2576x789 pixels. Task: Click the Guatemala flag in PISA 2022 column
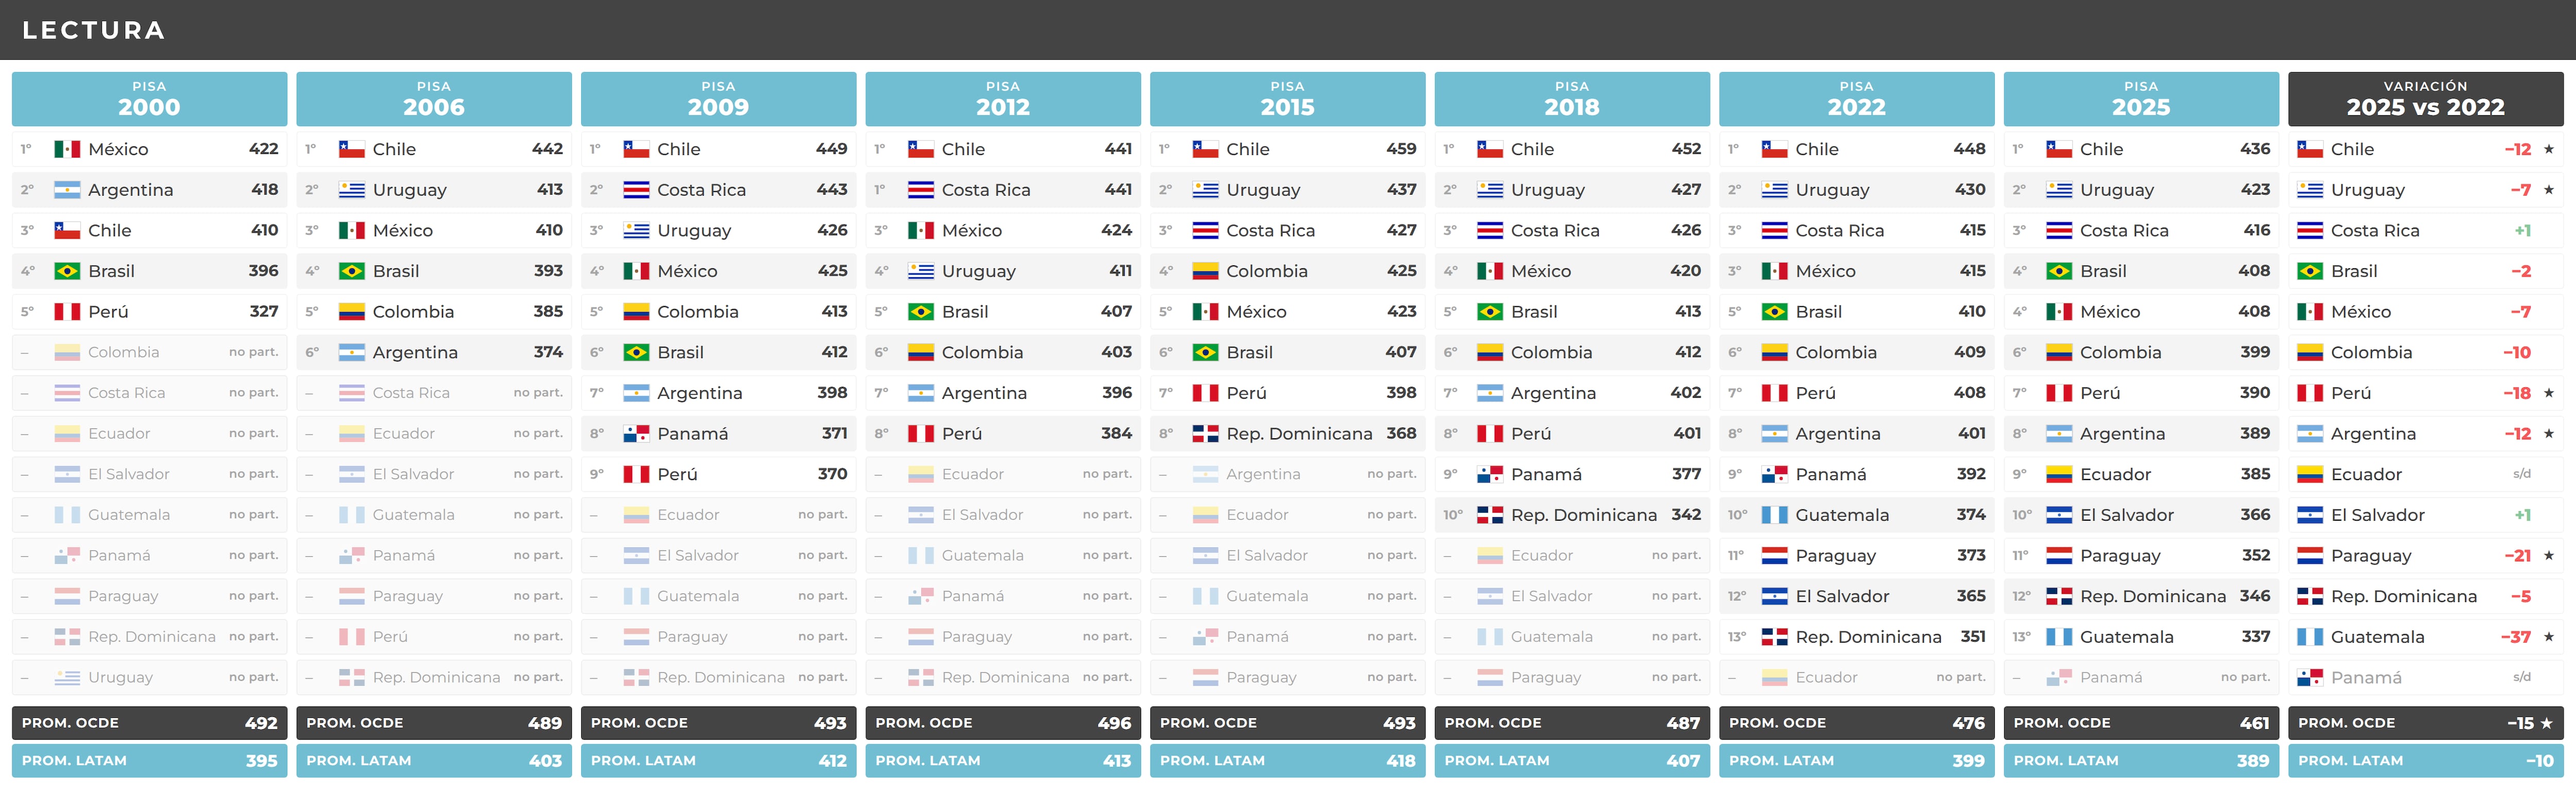[x=1775, y=516]
